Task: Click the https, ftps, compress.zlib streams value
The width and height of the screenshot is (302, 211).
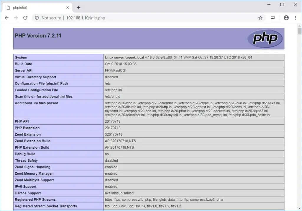Action: click(164, 199)
